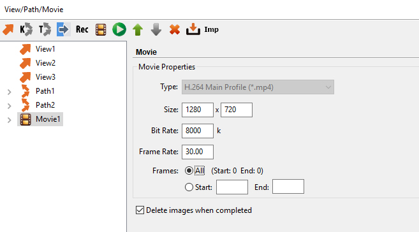Image resolution: width=419 pixels, height=232 pixels.
Task: Click the Rec record button
Action: click(82, 29)
